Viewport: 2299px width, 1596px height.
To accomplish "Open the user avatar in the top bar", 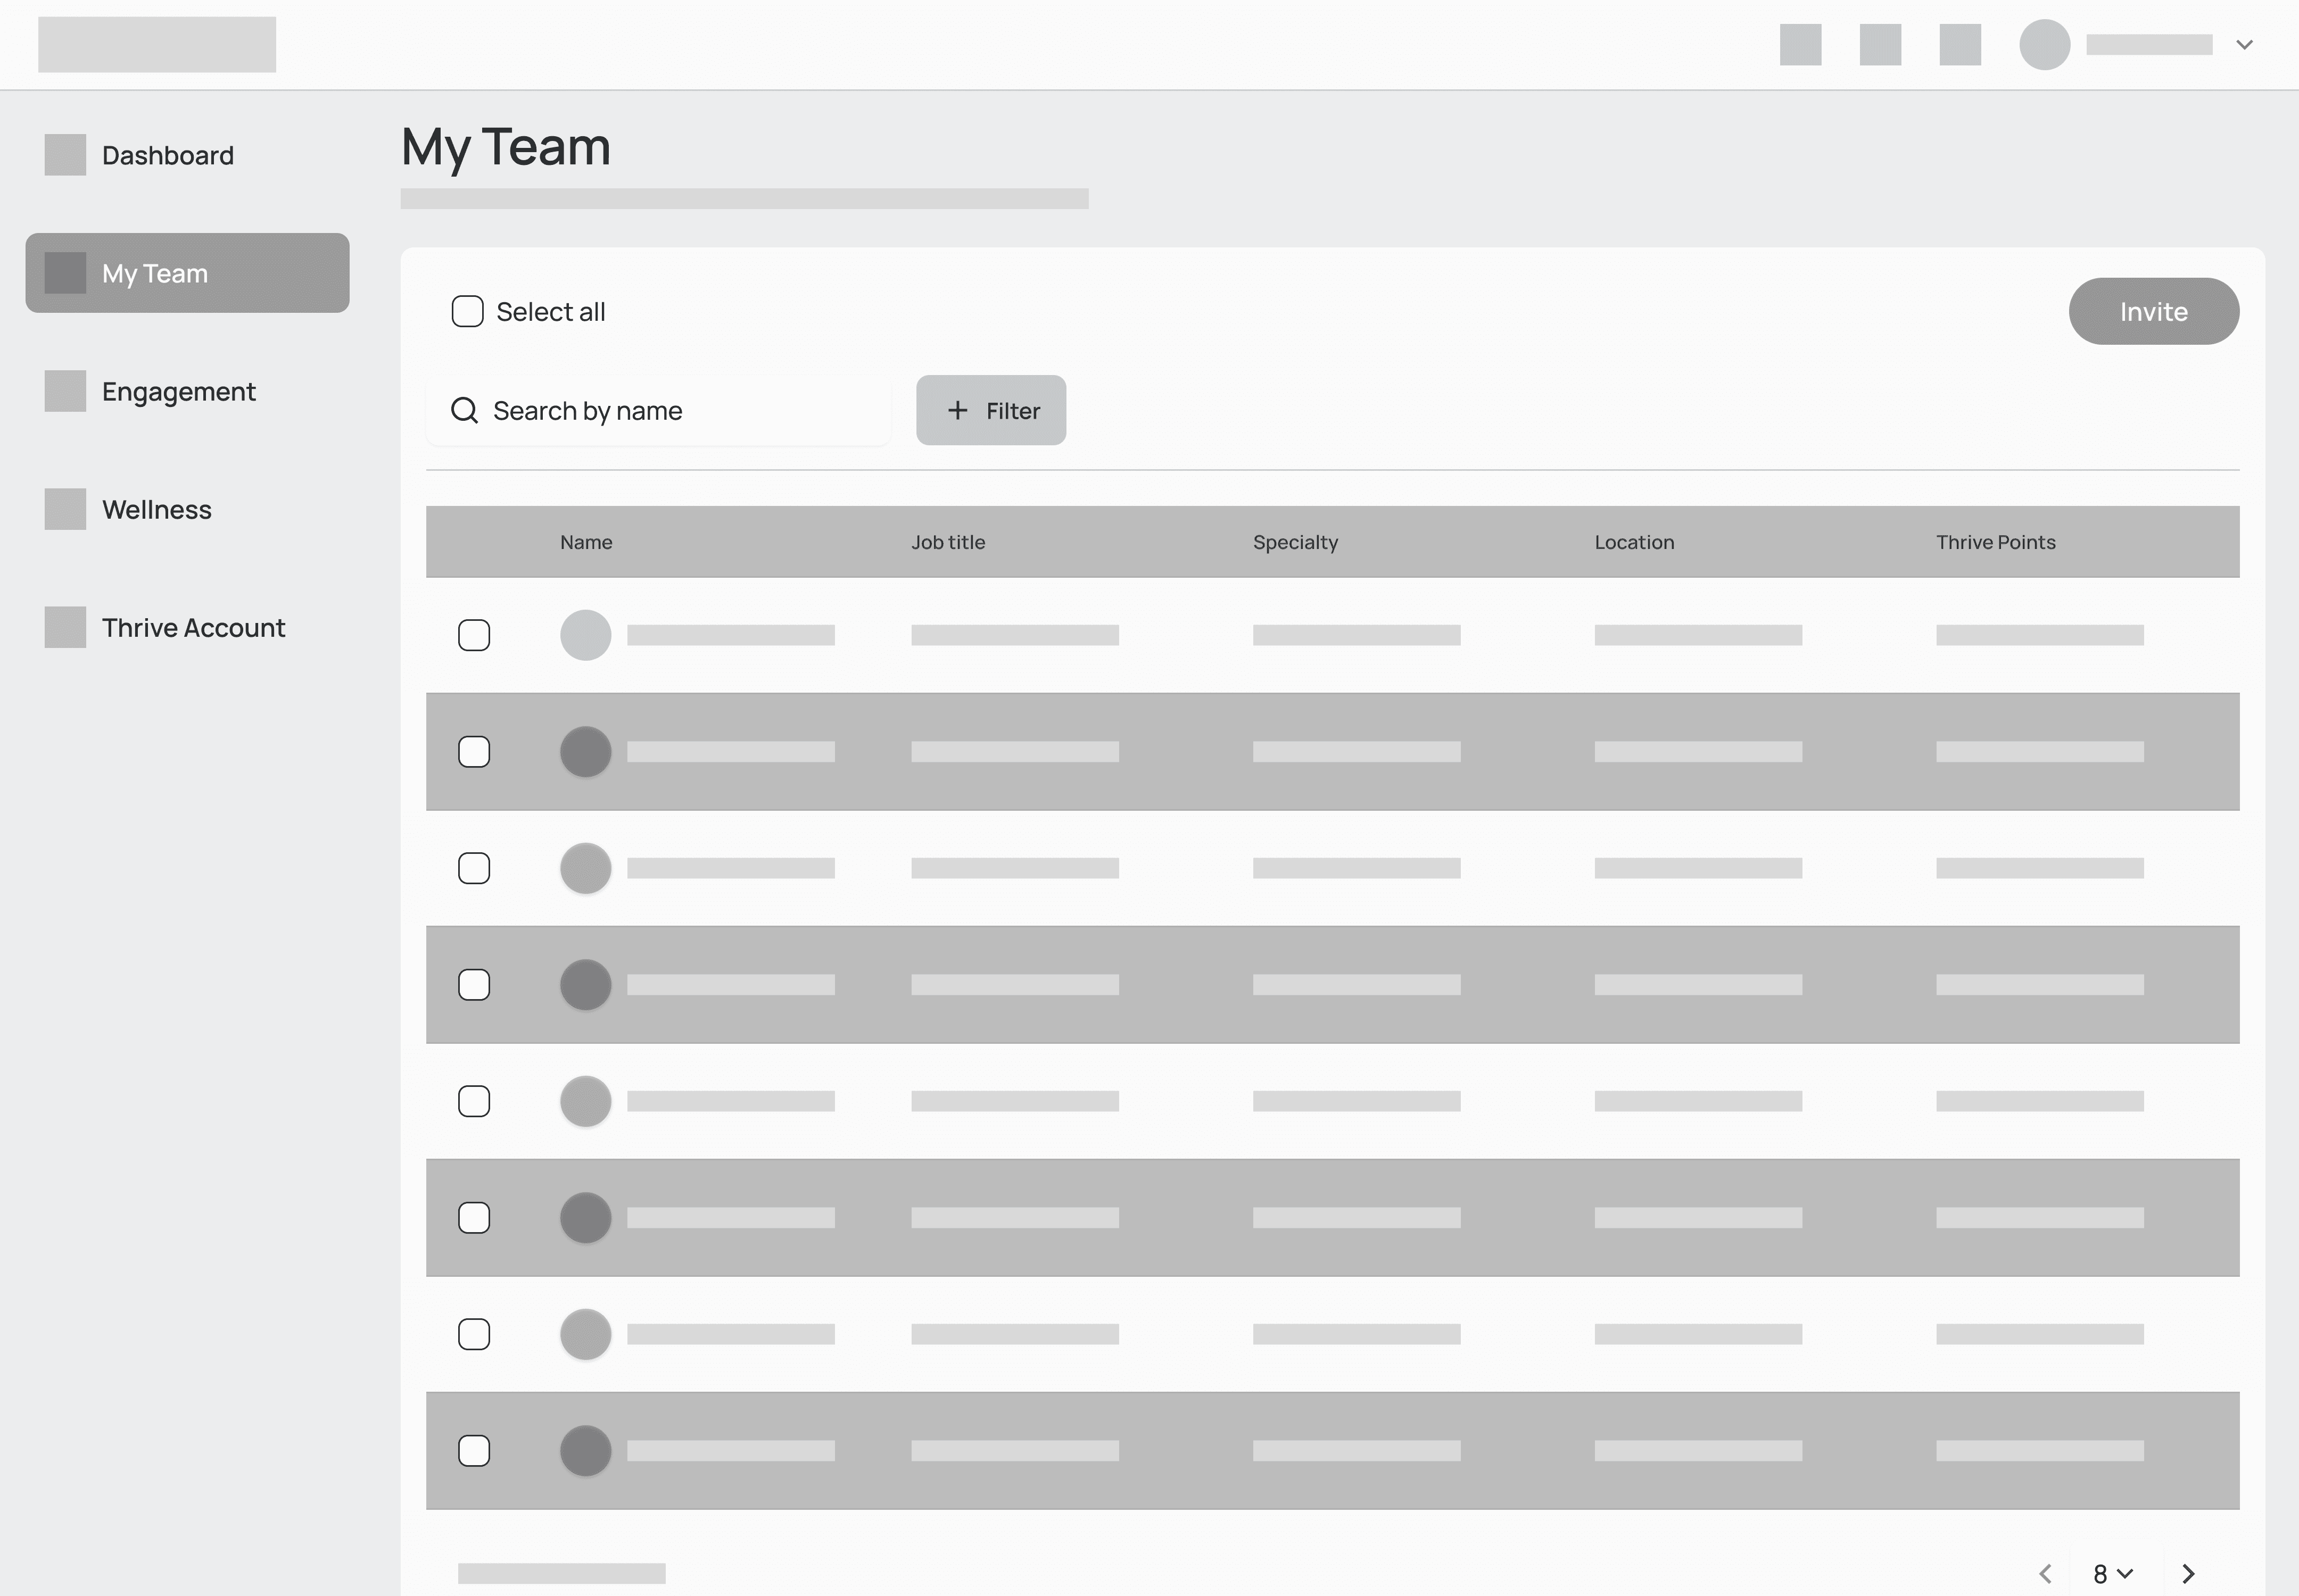I will (x=2043, y=44).
